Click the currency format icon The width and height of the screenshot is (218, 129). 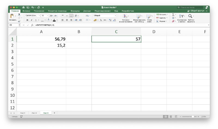point(95,20)
